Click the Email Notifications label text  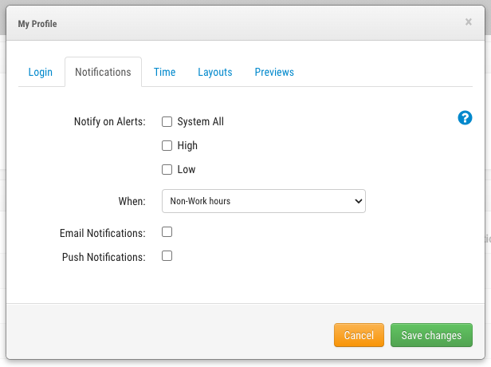pos(102,234)
